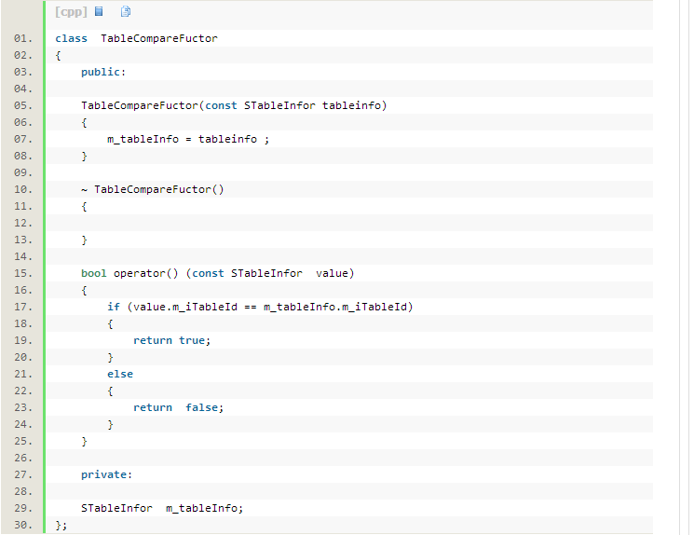694x535 pixels.
Task: Click line number 27.
Action: [x=23, y=474]
